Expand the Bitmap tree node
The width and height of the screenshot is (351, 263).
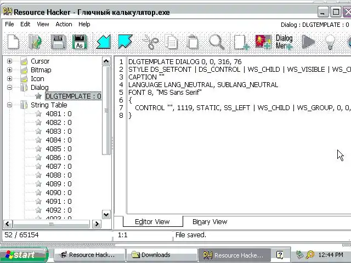pyautogui.click(x=9, y=70)
